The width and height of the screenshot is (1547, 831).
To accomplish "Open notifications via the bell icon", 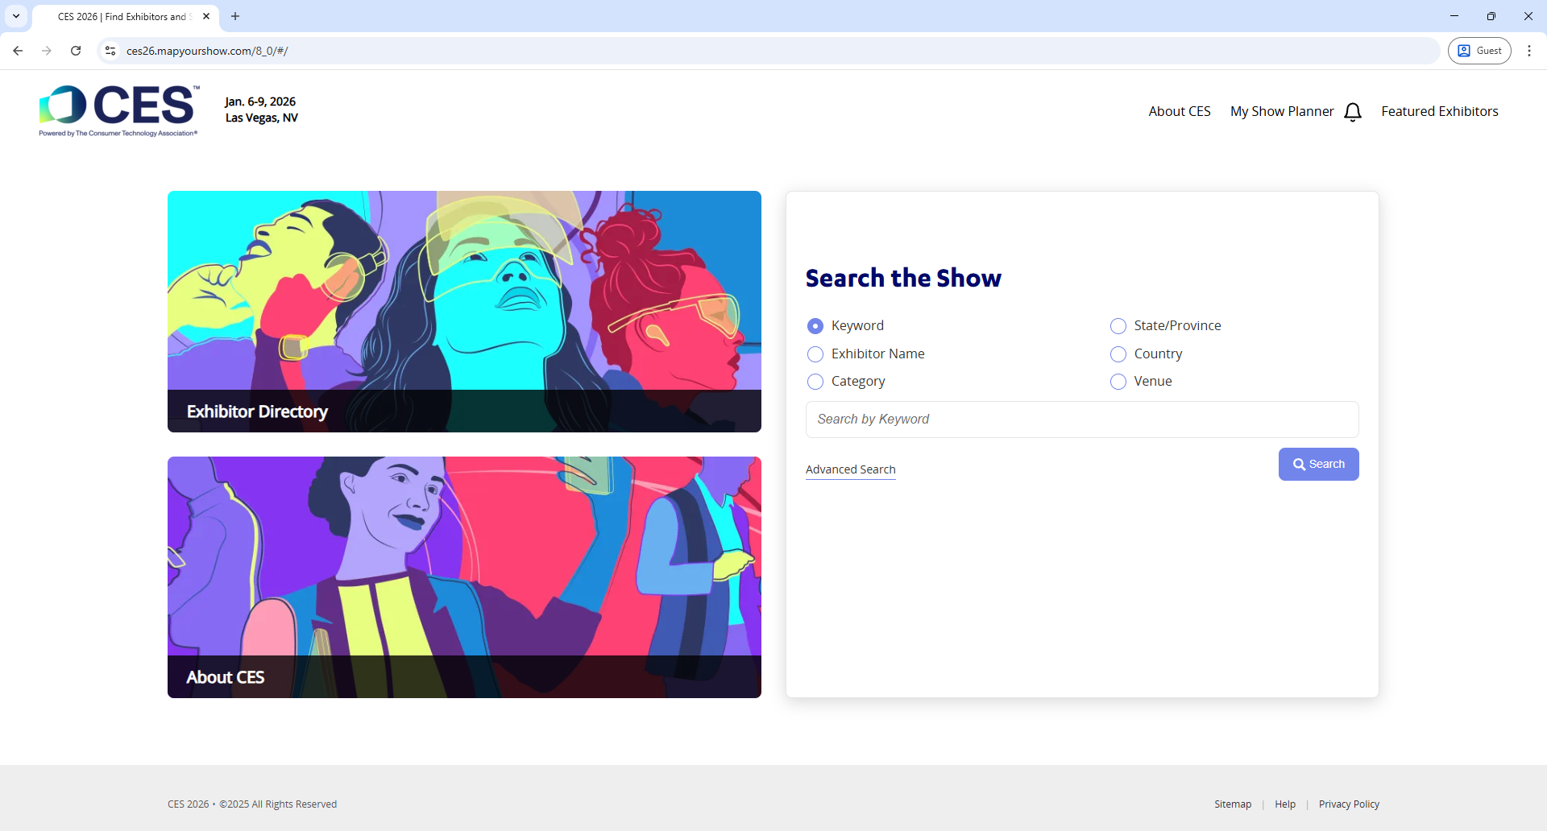I will pyautogui.click(x=1353, y=112).
